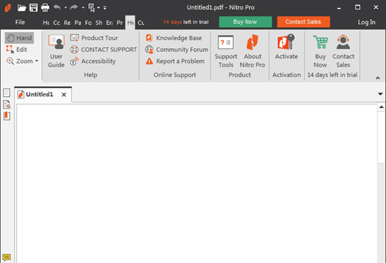Image resolution: width=386 pixels, height=263 pixels.
Task: Collapse the ribbon with the chevron arrow
Action: pos(378,78)
